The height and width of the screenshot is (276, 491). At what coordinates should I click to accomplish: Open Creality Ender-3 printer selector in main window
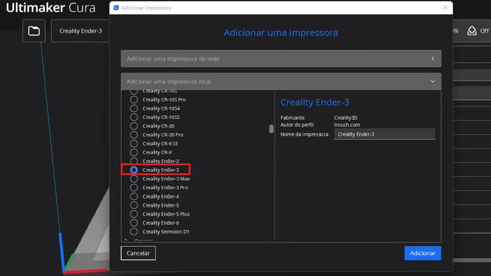tap(81, 30)
